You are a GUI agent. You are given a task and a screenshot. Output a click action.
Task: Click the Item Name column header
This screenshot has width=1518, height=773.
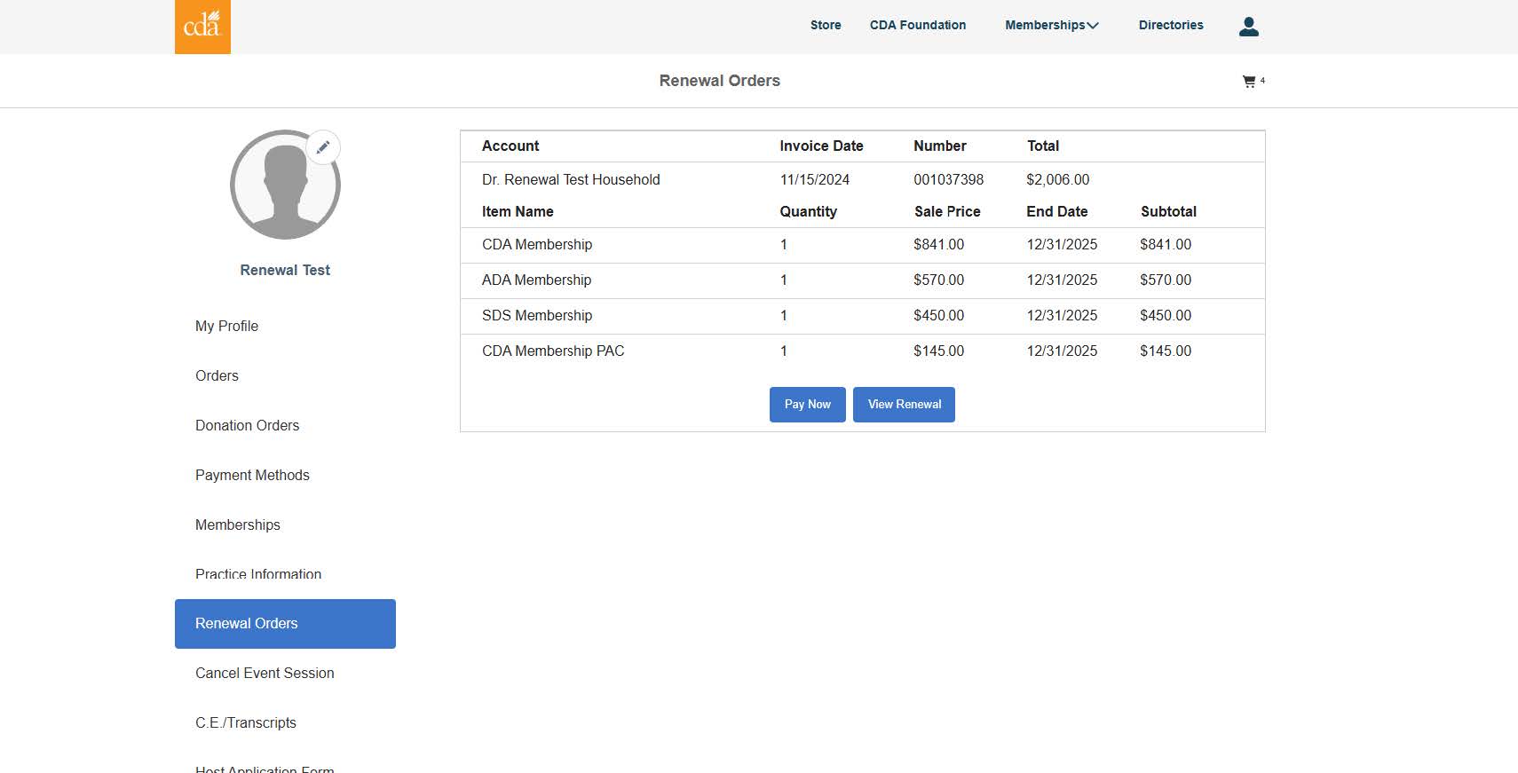[x=518, y=211]
